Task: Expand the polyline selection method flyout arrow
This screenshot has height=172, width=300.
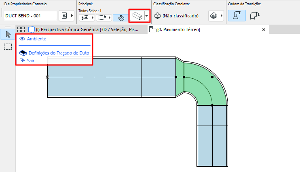Action: click(x=93, y=18)
